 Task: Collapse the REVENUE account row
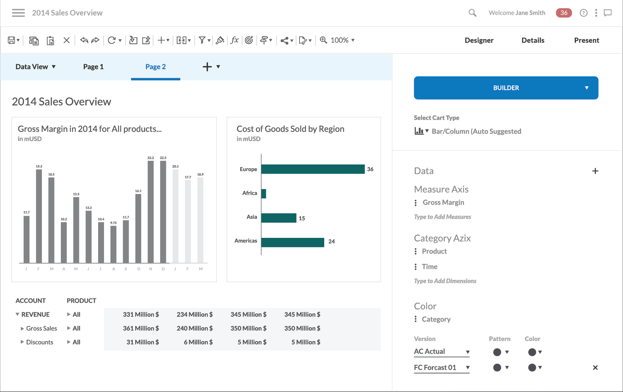17,314
